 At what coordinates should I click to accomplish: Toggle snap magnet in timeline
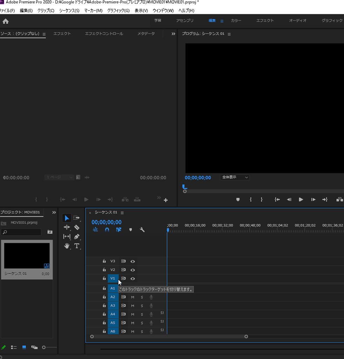pyautogui.click(x=107, y=230)
